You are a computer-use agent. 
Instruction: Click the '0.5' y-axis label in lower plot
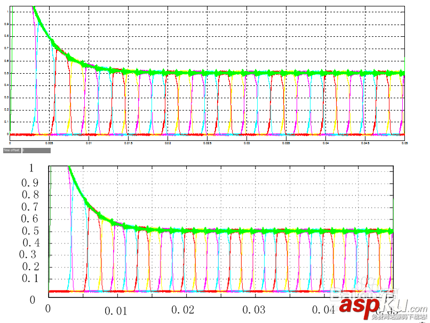[x=30, y=231]
